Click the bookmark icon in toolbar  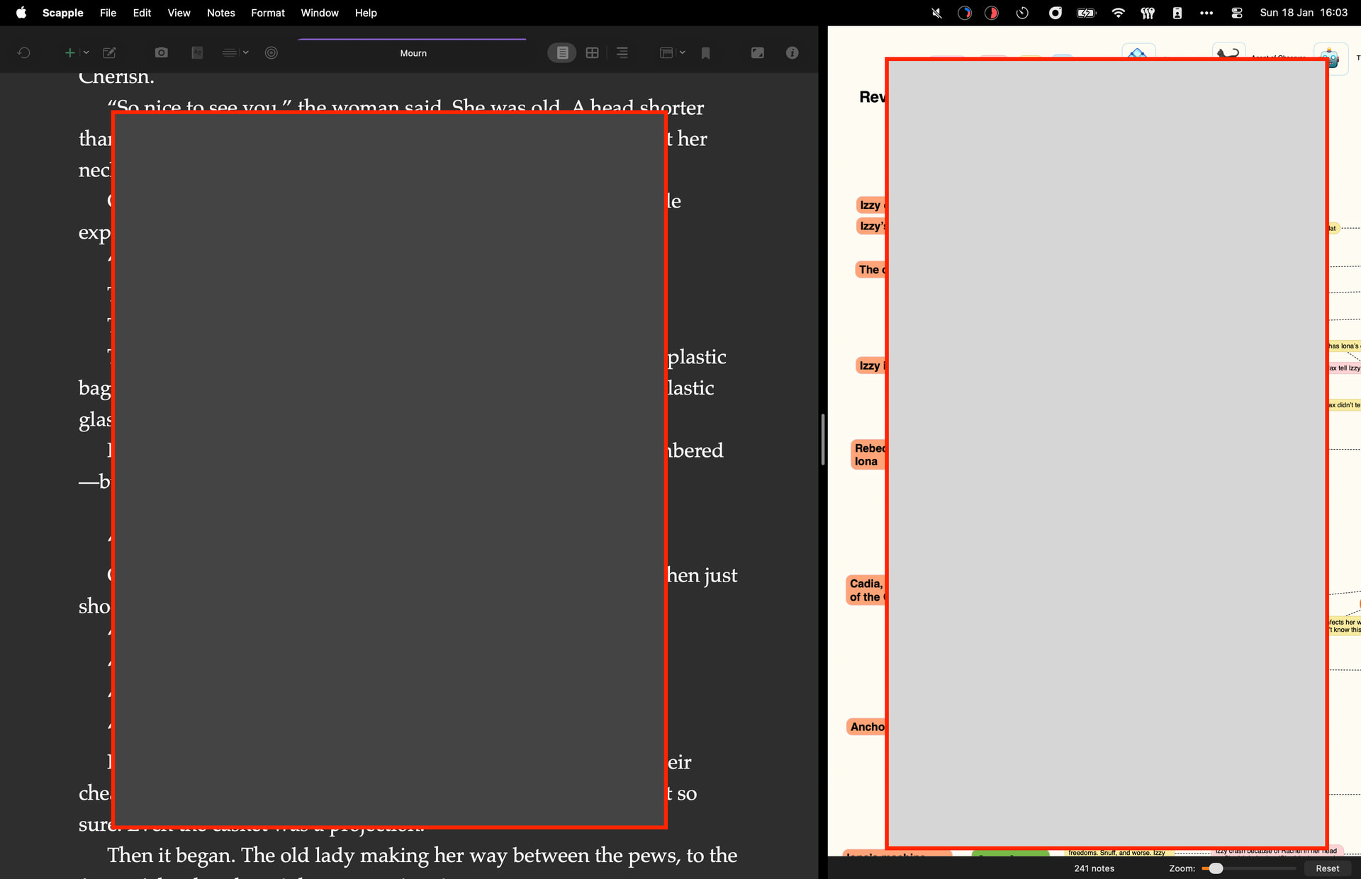pyautogui.click(x=705, y=53)
